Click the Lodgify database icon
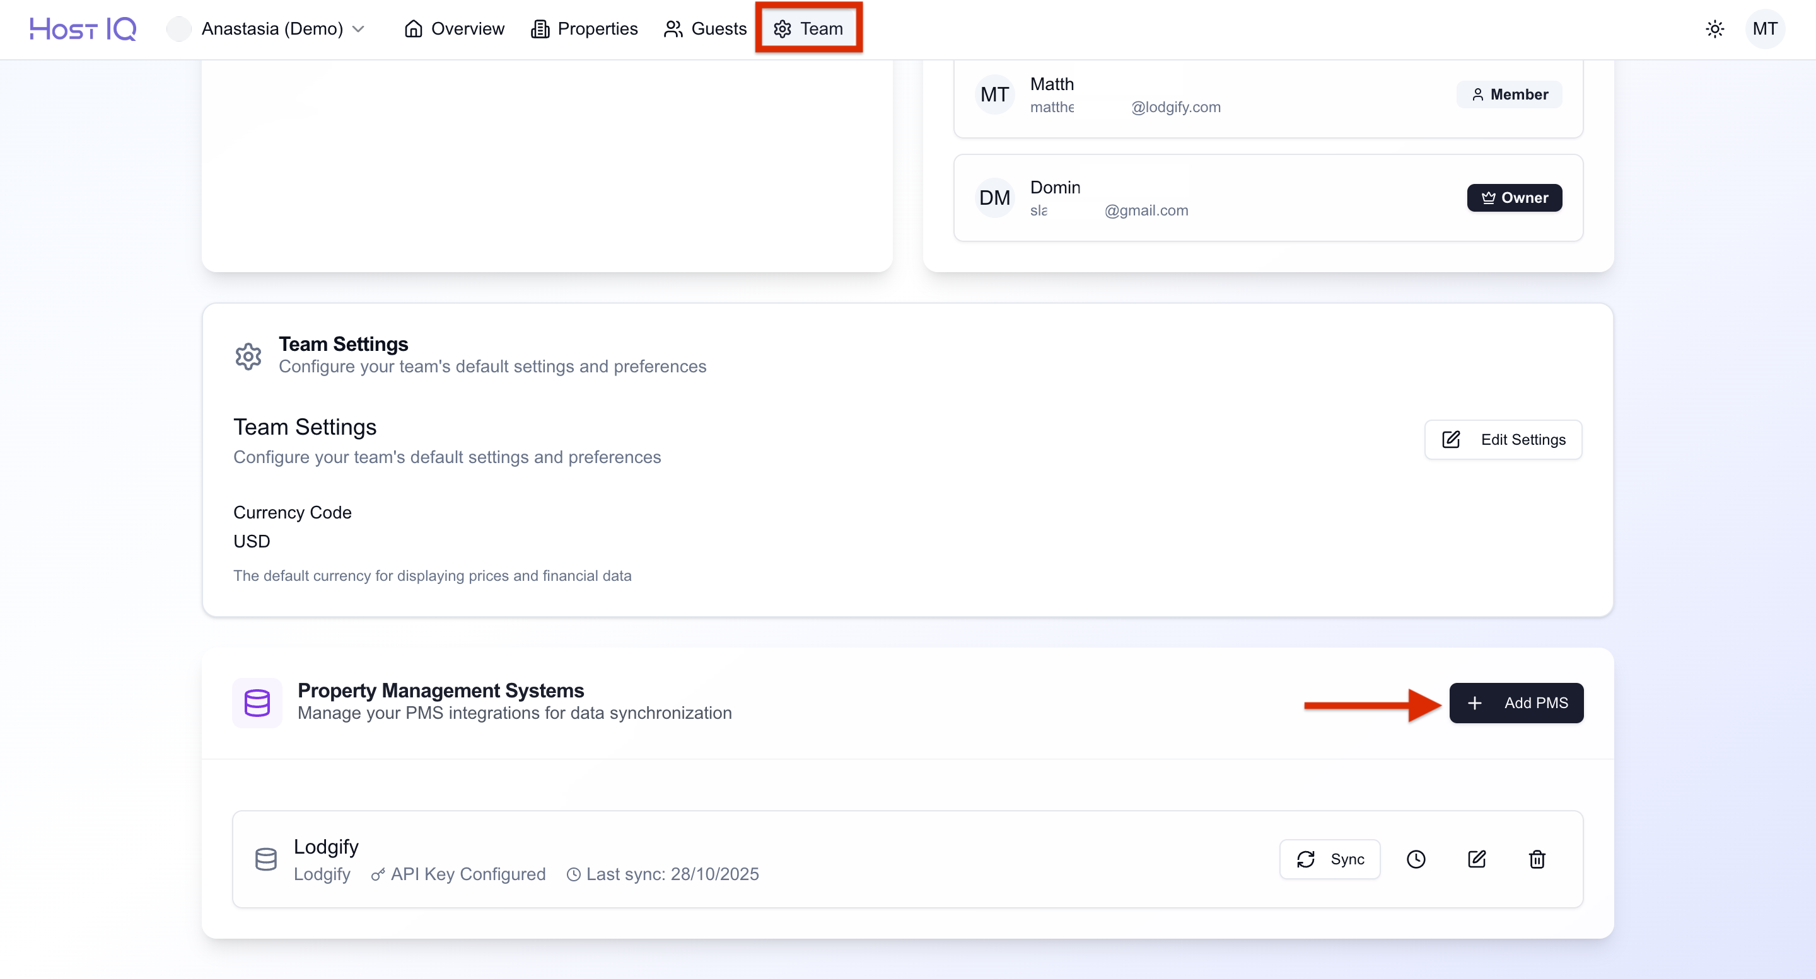Image resolution: width=1816 pixels, height=979 pixels. pos(265,859)
